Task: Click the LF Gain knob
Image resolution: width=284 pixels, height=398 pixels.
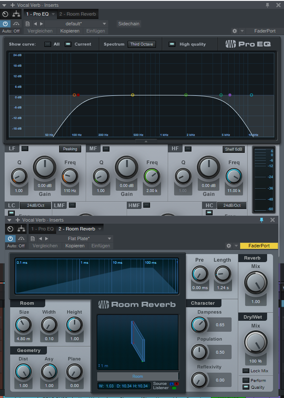Action: 44,168
